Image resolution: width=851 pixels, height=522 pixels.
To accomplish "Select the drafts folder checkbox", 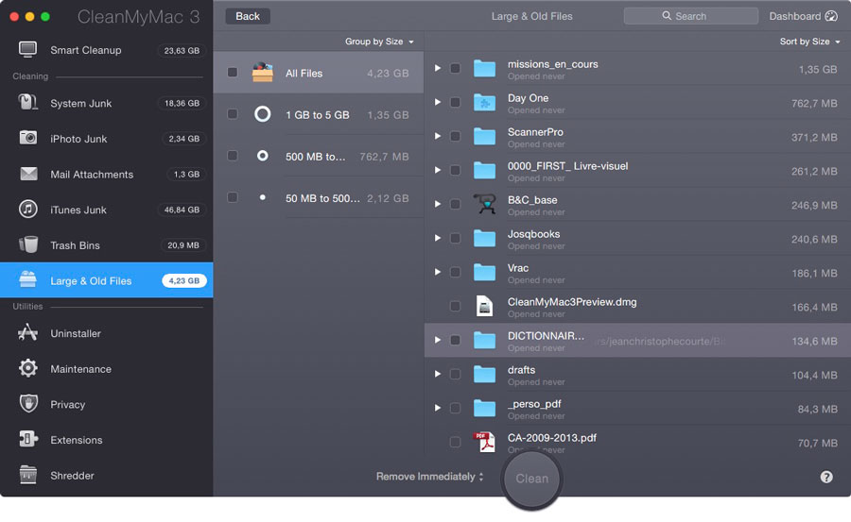I will 456,374.
